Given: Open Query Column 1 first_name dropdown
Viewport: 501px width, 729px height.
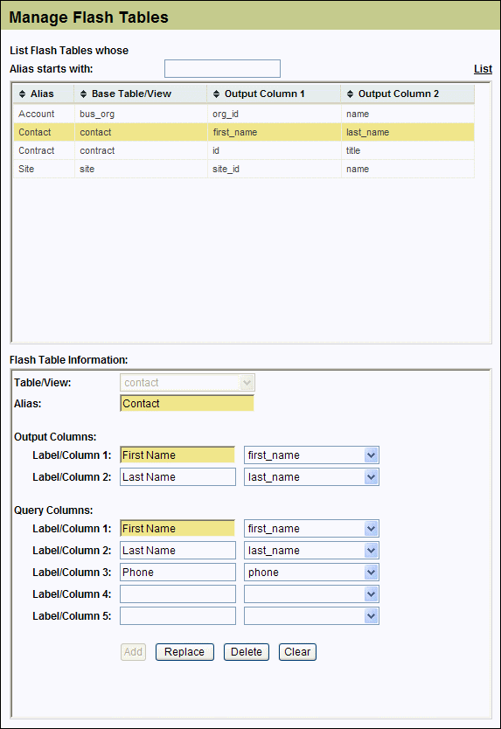Looking at the screenshot, I should point(371,529).
